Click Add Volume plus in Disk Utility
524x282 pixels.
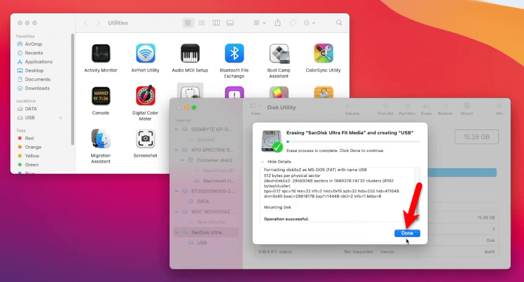(x=347, y=105)
